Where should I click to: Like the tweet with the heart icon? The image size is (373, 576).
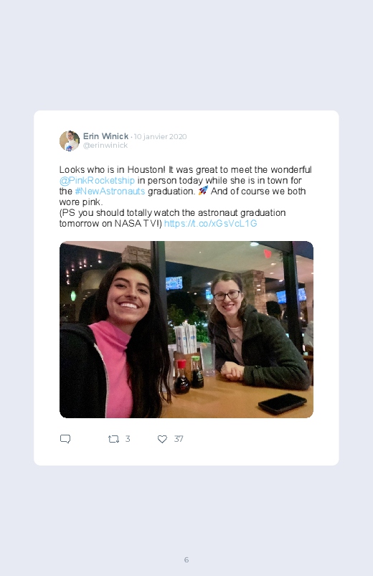(162, 439)
